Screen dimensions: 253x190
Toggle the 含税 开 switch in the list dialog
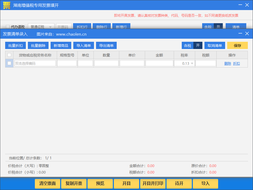(x=192, y=45)
